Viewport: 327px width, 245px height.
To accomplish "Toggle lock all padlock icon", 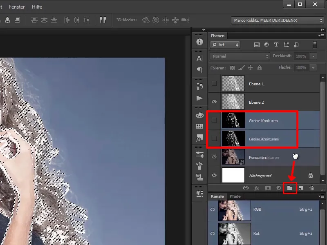I will [x=260, y=68].
